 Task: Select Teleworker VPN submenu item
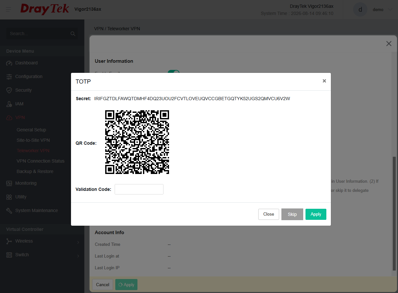pyautogui.click(x=33, y=151)
